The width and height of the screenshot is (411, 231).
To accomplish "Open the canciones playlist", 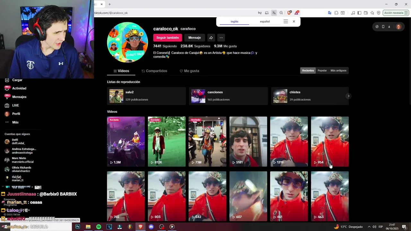I will [228, 96].
